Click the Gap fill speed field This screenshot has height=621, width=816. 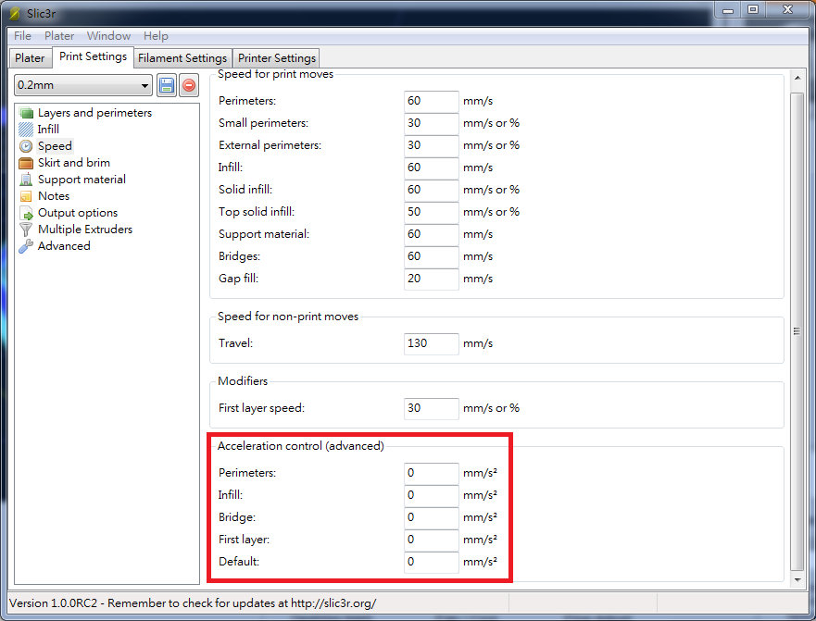[431, 279]
